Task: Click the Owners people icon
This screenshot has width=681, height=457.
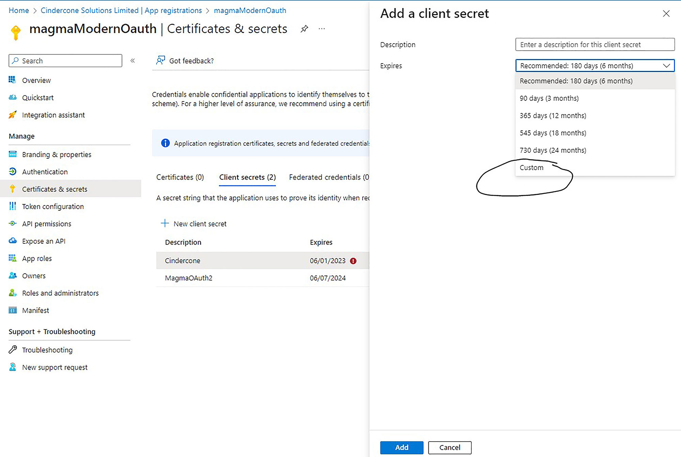Action: pyautogui.click(x=13, y=275)
